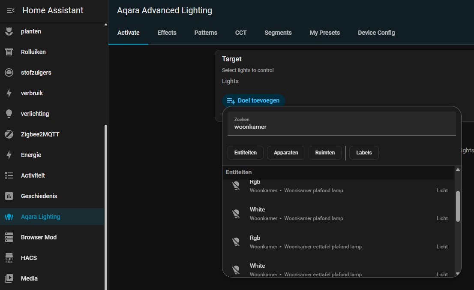Open Energie in the sidebar
Viewport: 474px width, 290px height.
31,155
